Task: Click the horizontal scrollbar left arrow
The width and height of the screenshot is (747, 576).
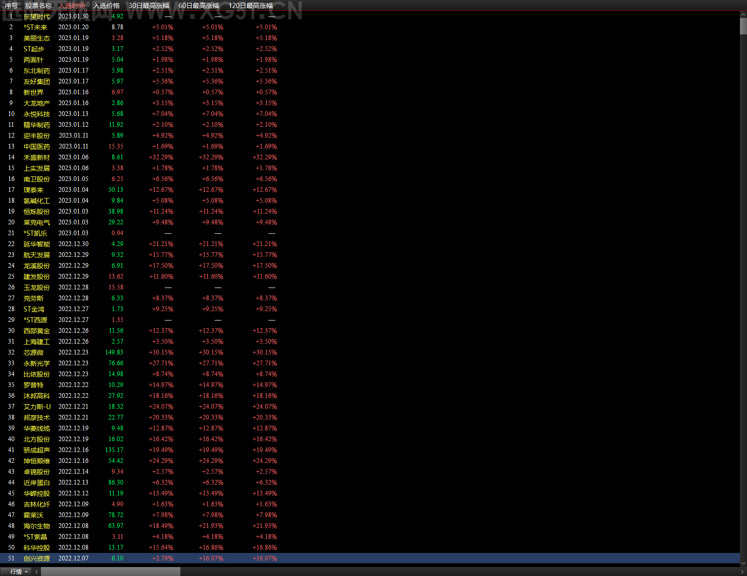Action: tap(36, 571)
